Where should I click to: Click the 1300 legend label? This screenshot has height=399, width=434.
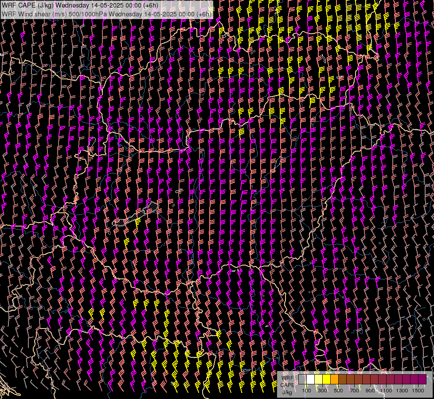[x=402, y=391]
